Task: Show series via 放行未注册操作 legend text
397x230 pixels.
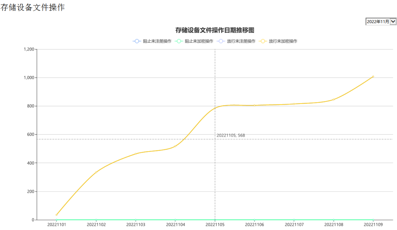Action: click(x=241, y=41)
